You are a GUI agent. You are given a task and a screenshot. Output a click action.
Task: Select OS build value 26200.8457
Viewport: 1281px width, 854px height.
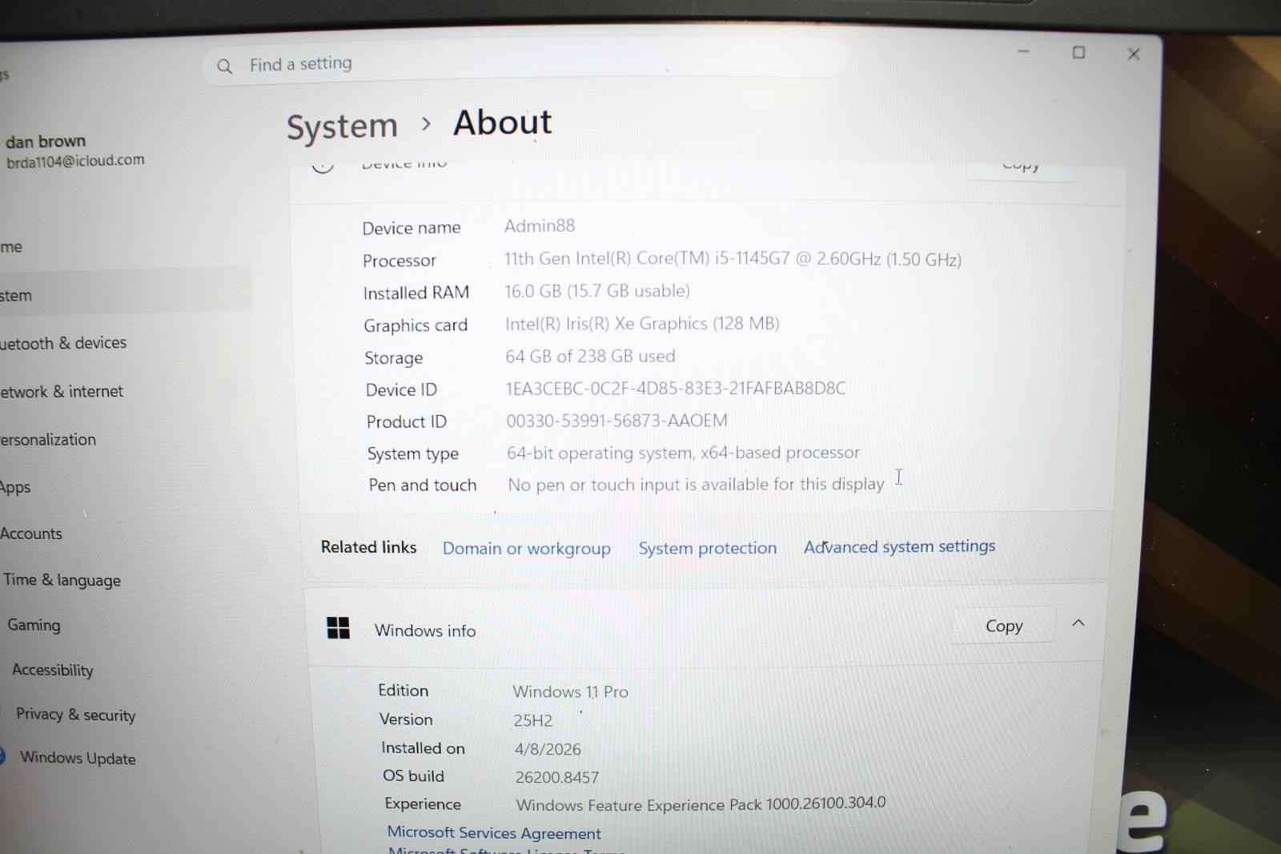557,777
